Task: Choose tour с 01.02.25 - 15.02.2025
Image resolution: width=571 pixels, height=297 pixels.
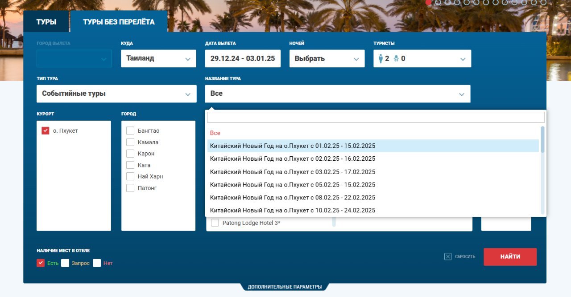Action: coord(373,146)
